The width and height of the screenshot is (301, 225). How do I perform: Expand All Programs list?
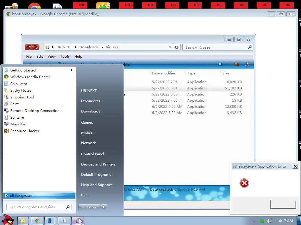click(39, 196)
